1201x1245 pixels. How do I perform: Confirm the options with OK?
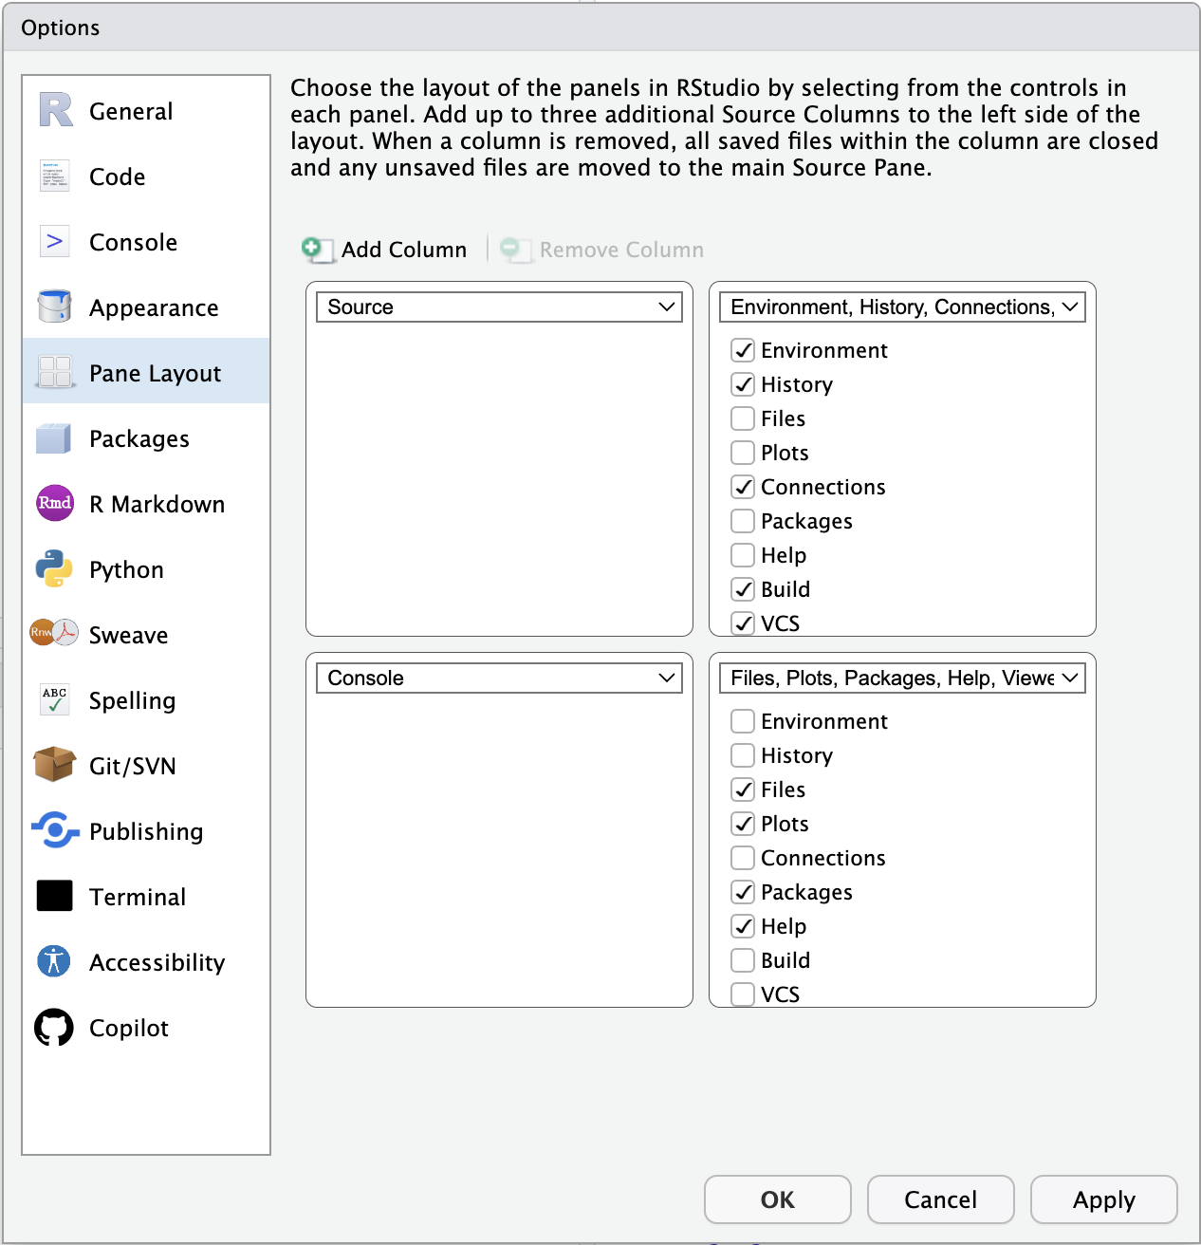tap(778, 1199)
